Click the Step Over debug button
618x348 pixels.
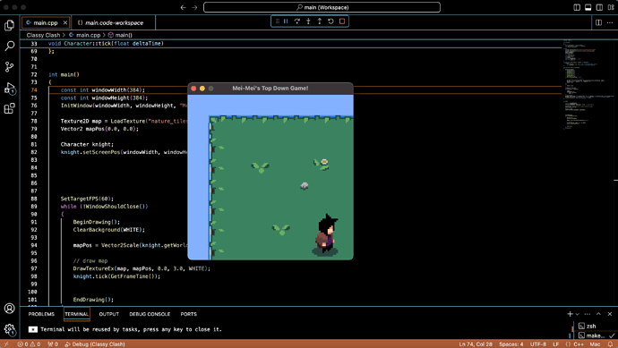pos(297,21)
